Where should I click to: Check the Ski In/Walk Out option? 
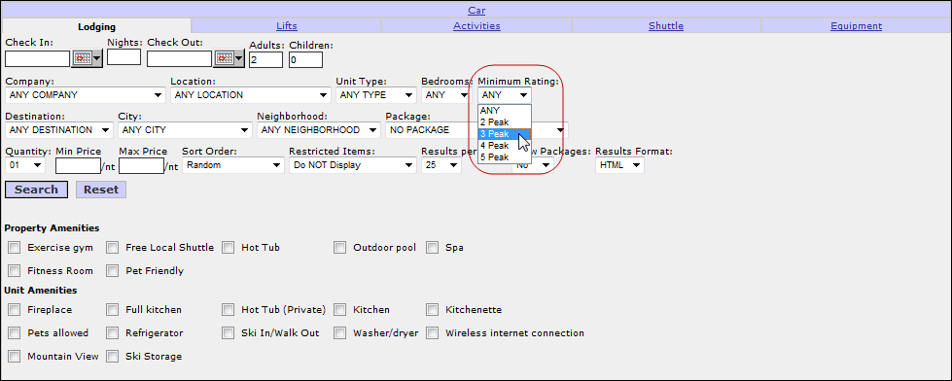[x=228, y=333]
